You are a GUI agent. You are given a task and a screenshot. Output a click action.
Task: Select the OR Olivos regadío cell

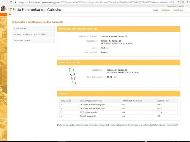click(88, 116)
